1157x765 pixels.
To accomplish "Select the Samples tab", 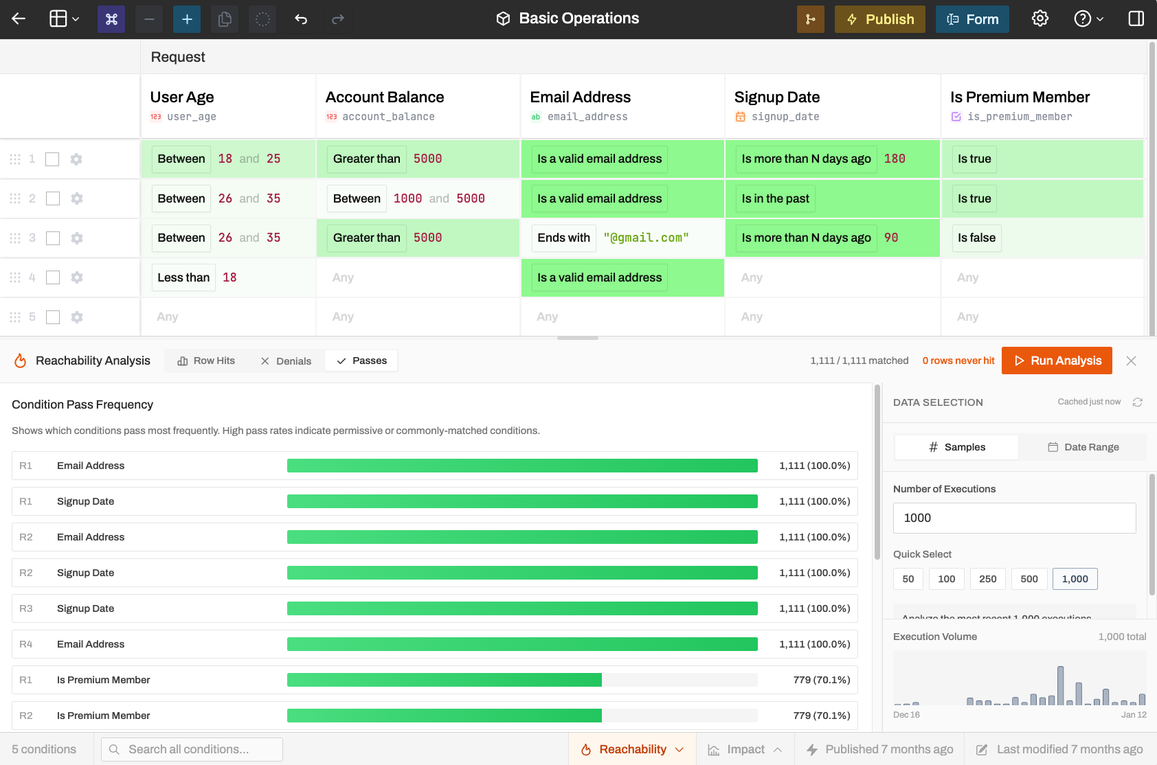I will [956, 447].
